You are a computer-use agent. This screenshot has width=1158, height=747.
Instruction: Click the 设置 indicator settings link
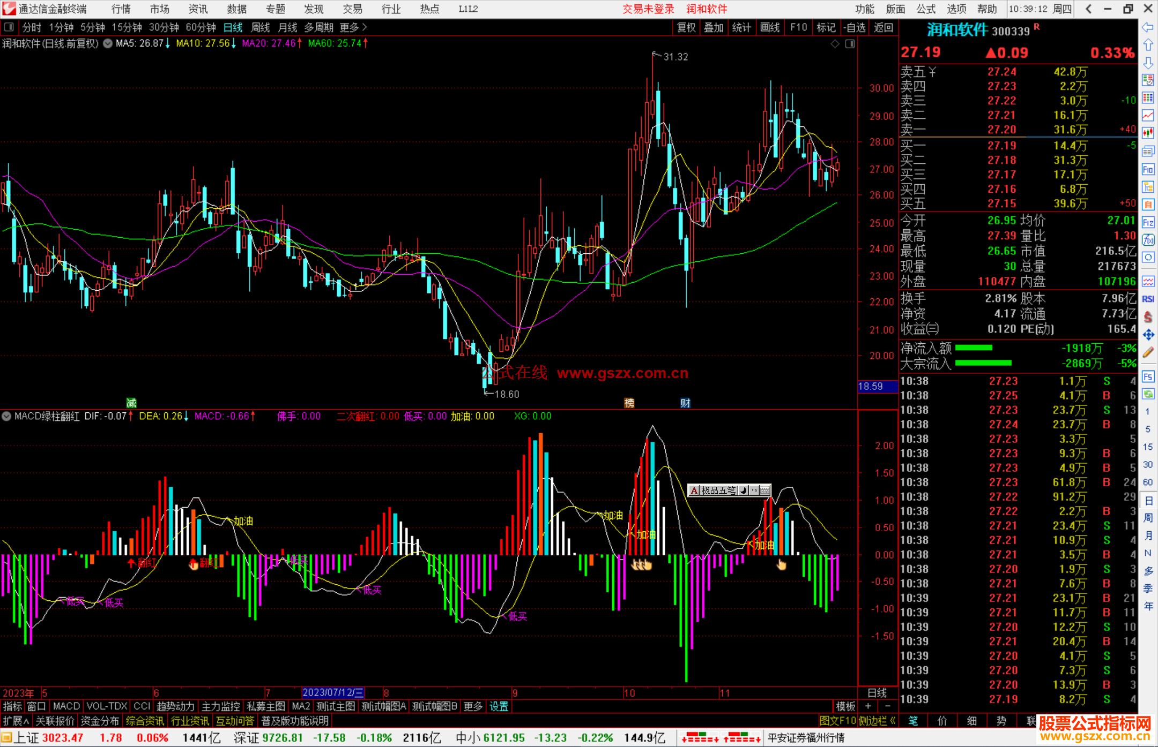499,706
